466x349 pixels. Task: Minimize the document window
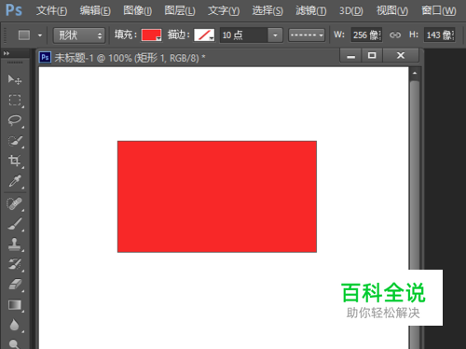[x=351, y=56]
